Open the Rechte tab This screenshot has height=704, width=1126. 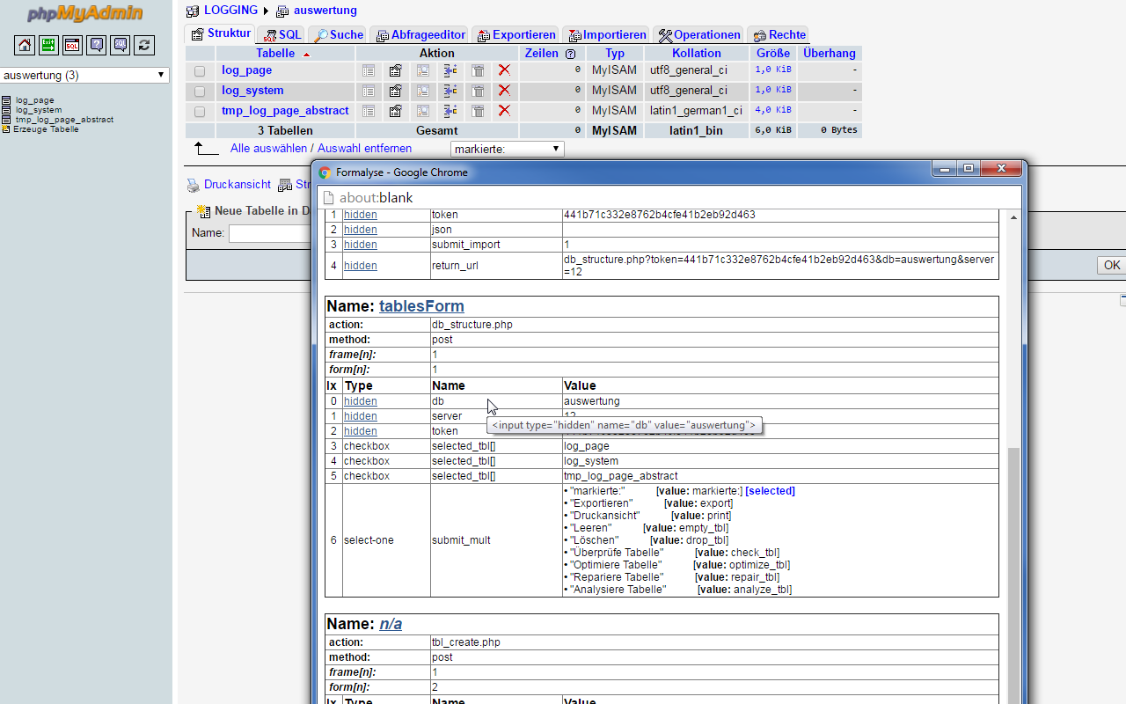tap(779, 35)
